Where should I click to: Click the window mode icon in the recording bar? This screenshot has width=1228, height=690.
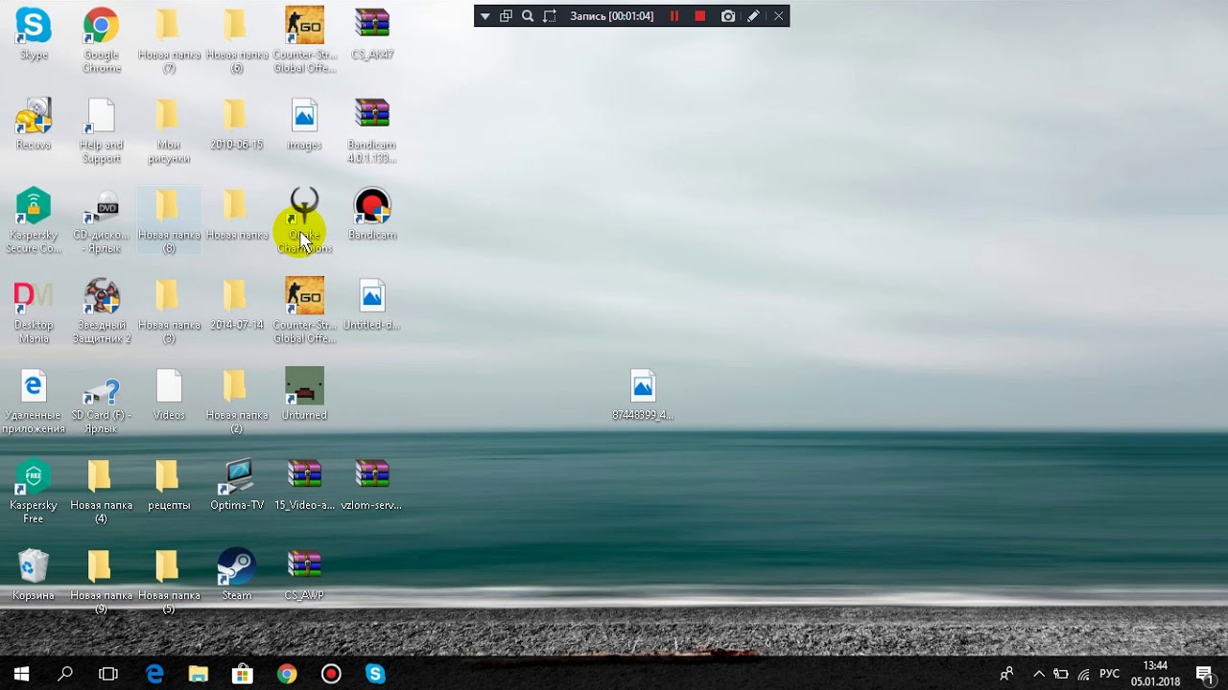[507, 16]
